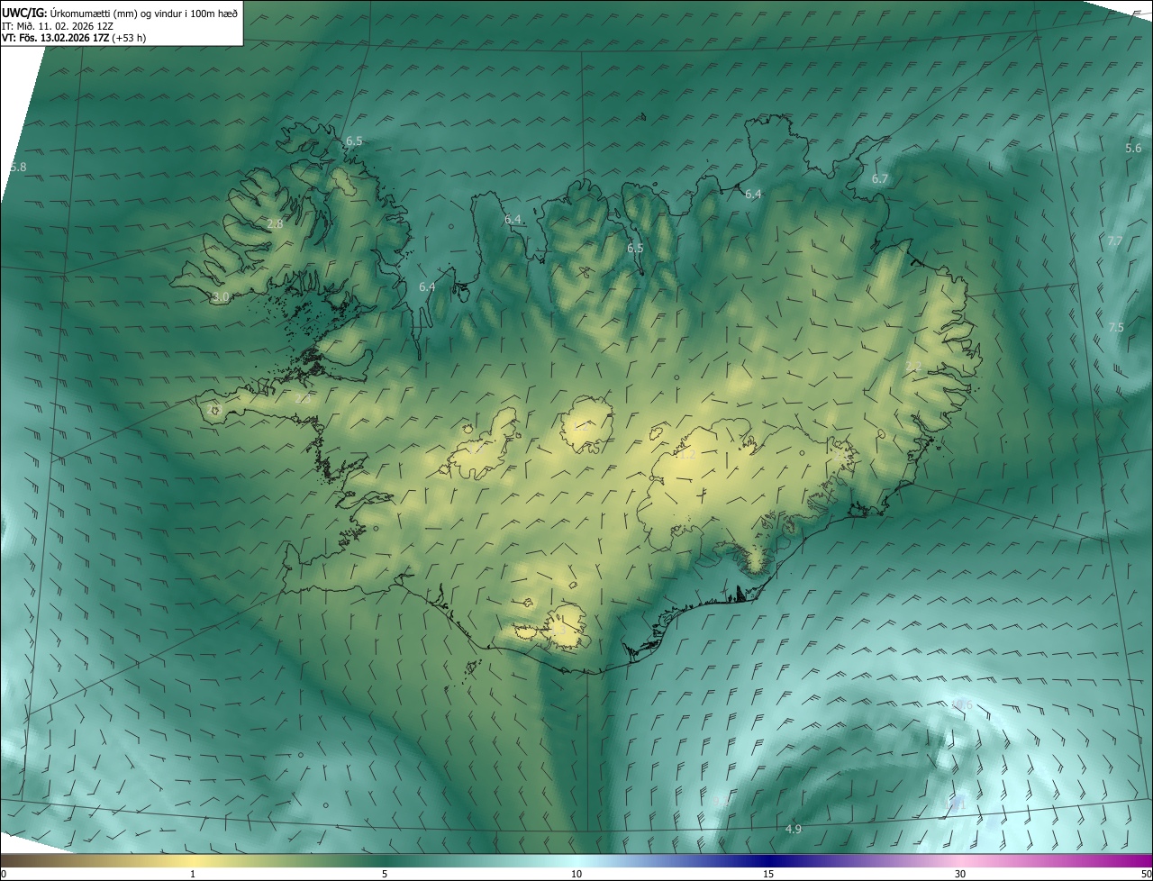
Task: Click the dark navy color band above label 15
Action: point(768,860)
